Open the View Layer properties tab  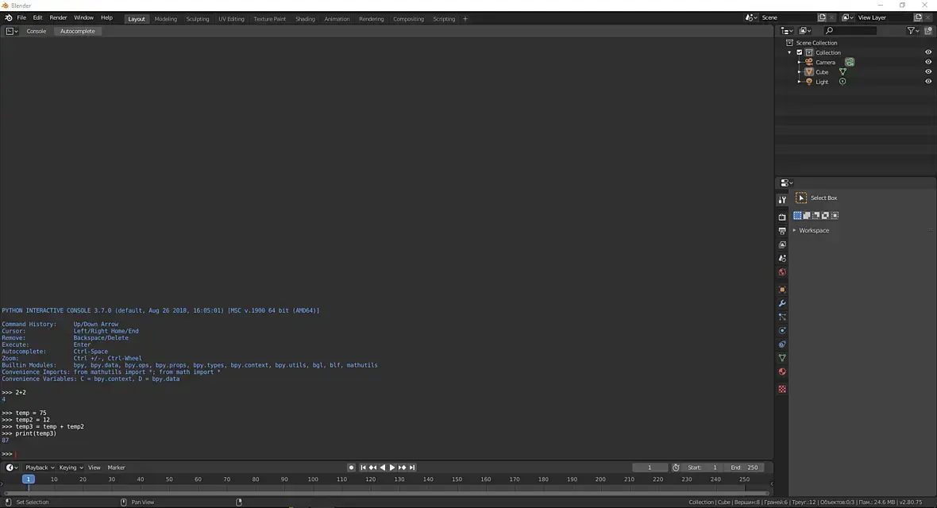782,244
